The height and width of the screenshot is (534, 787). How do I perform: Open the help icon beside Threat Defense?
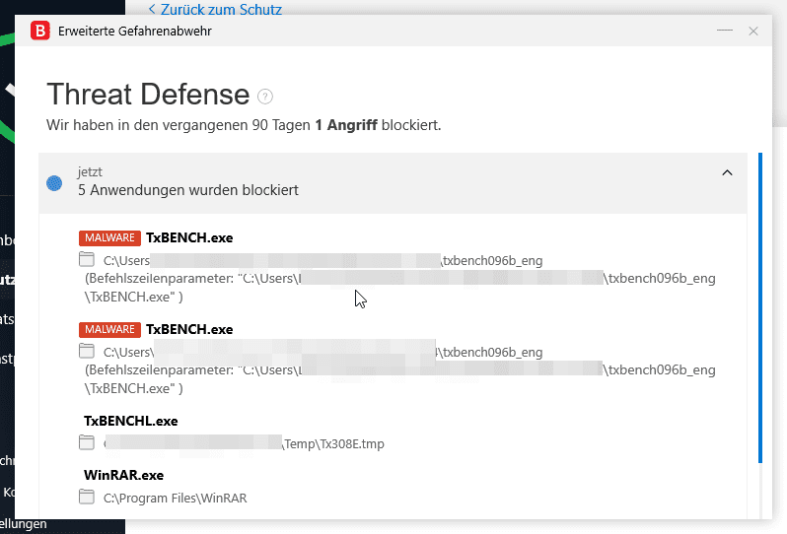pos(265,97)
